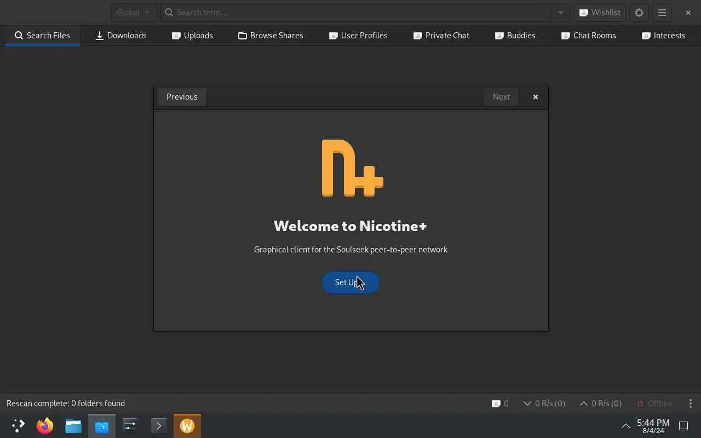The height and width of the screenshot is (438, 701).
Task: Expand the system tray hidden icons arrow
Action: 625,426
